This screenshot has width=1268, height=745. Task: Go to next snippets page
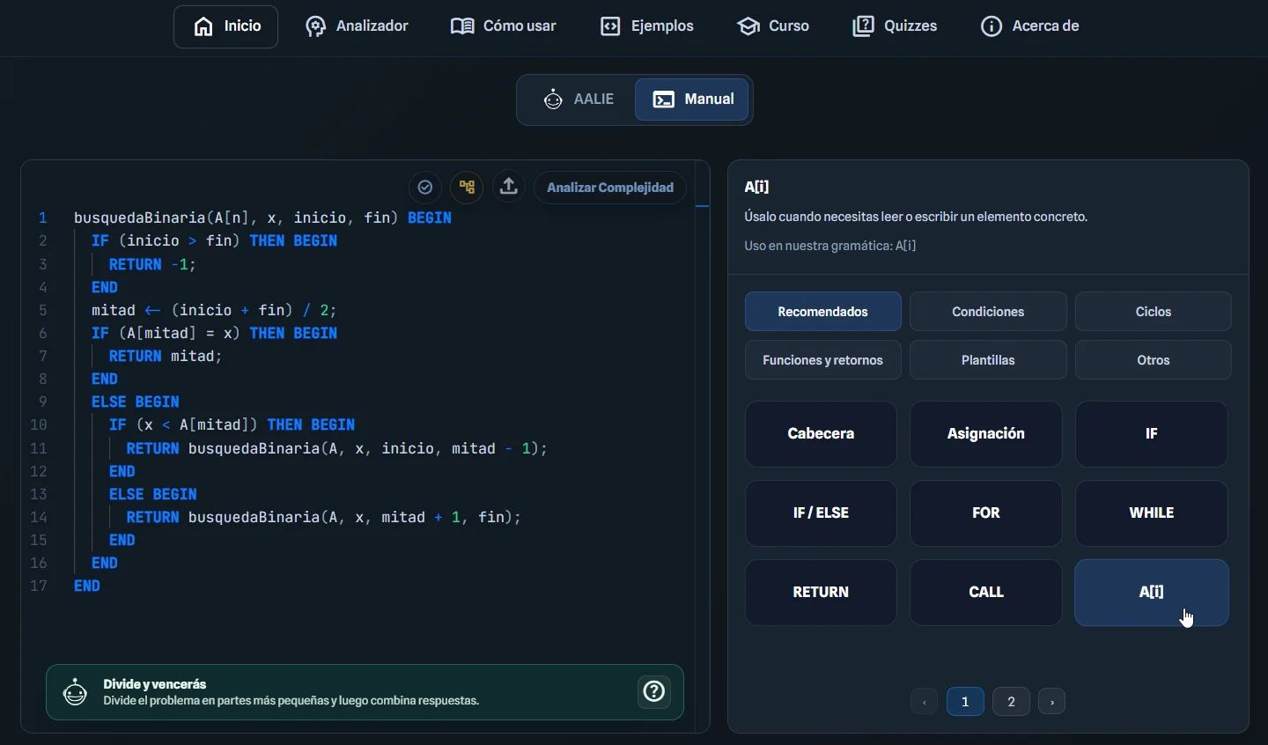coord(1052,702)
